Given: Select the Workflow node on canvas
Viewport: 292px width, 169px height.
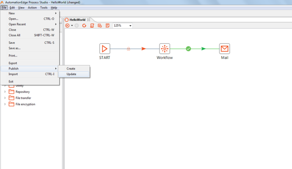Looking at the screenshot, I should pyautogui.click(x=165, y=49).
